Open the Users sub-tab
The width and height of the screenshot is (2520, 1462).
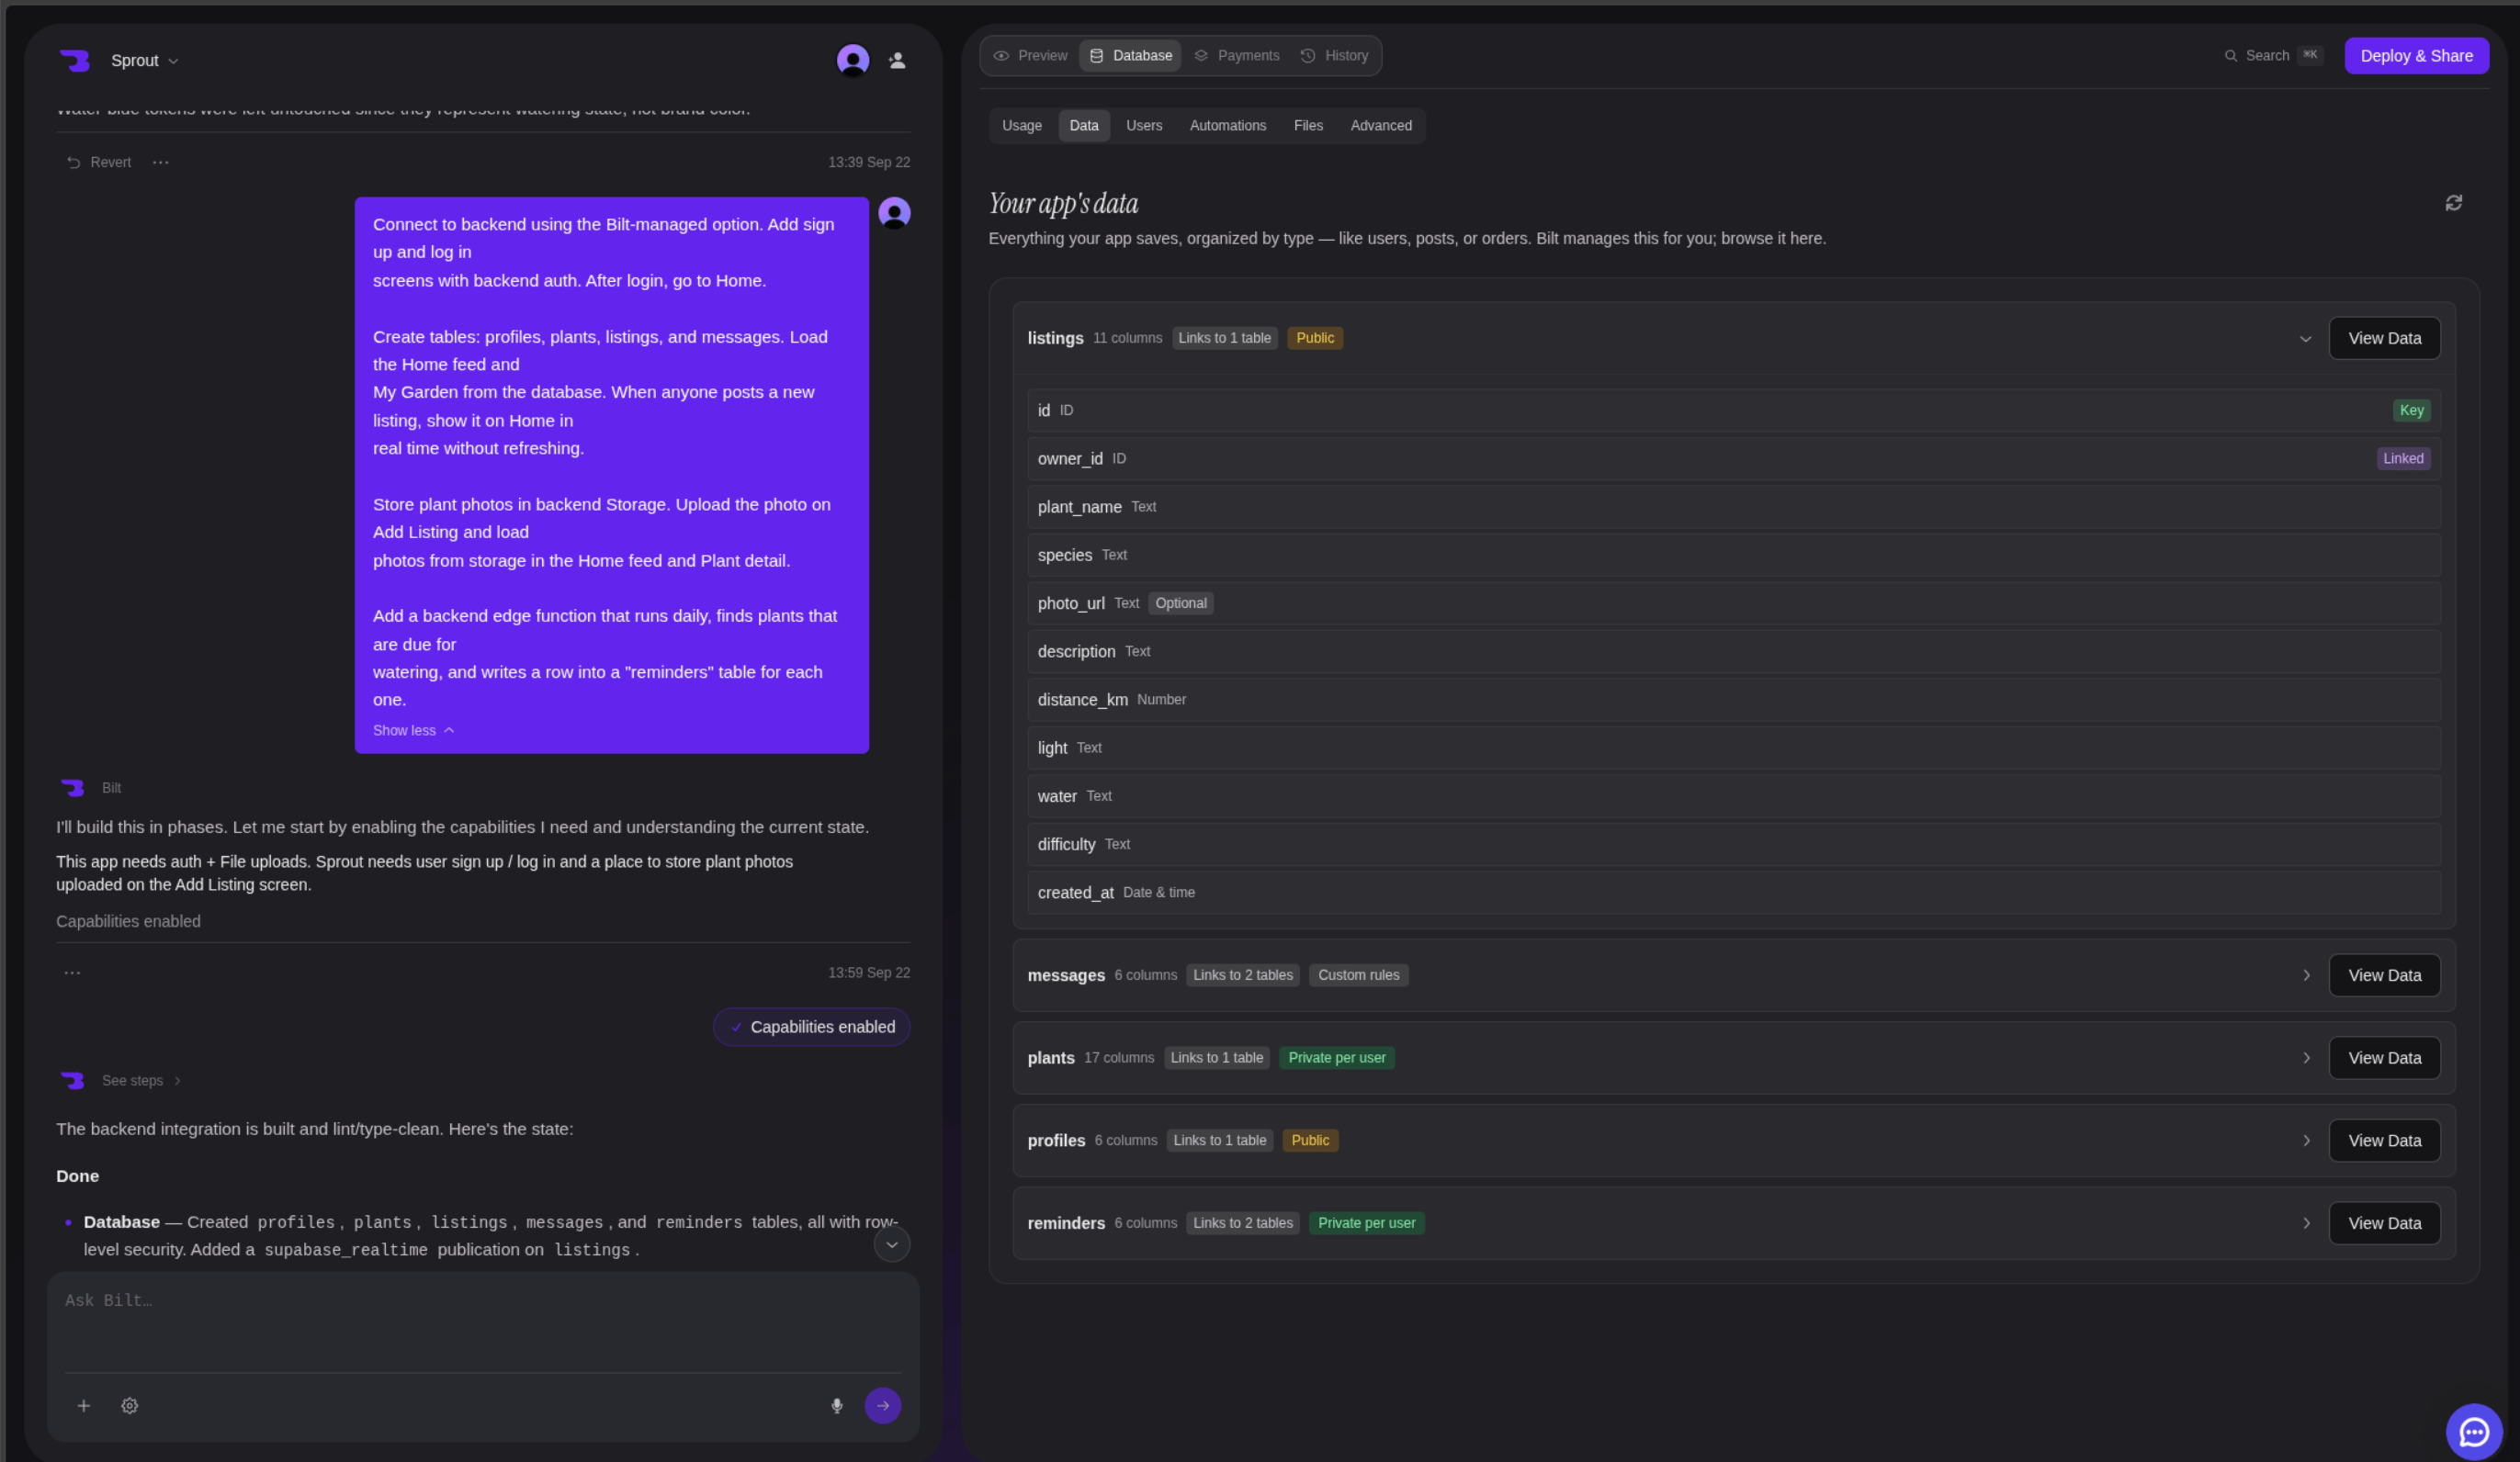point(1144,126)
